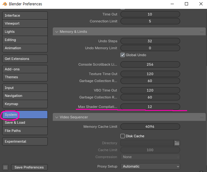Click Garbage Collection Rate field below VBO Time Out
The height and width of the screenshot is (172, 207).
[x=150, y=97]
